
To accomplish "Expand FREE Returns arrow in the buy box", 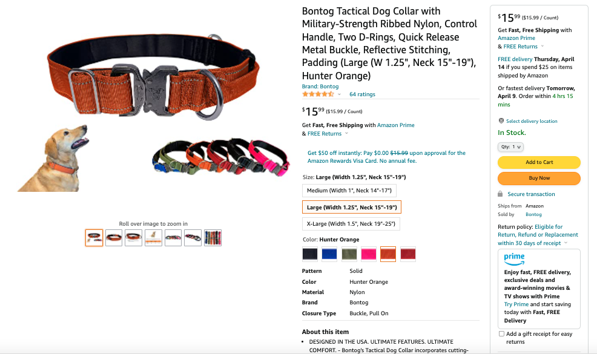I will [x=543, y=47].
